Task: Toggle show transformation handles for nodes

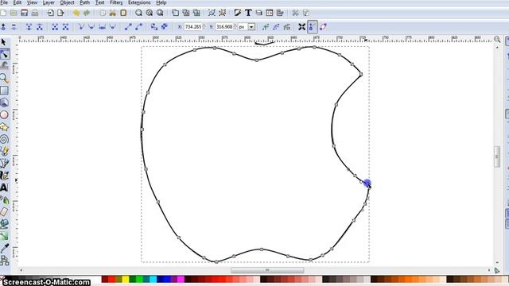Action: coord(302,27)
